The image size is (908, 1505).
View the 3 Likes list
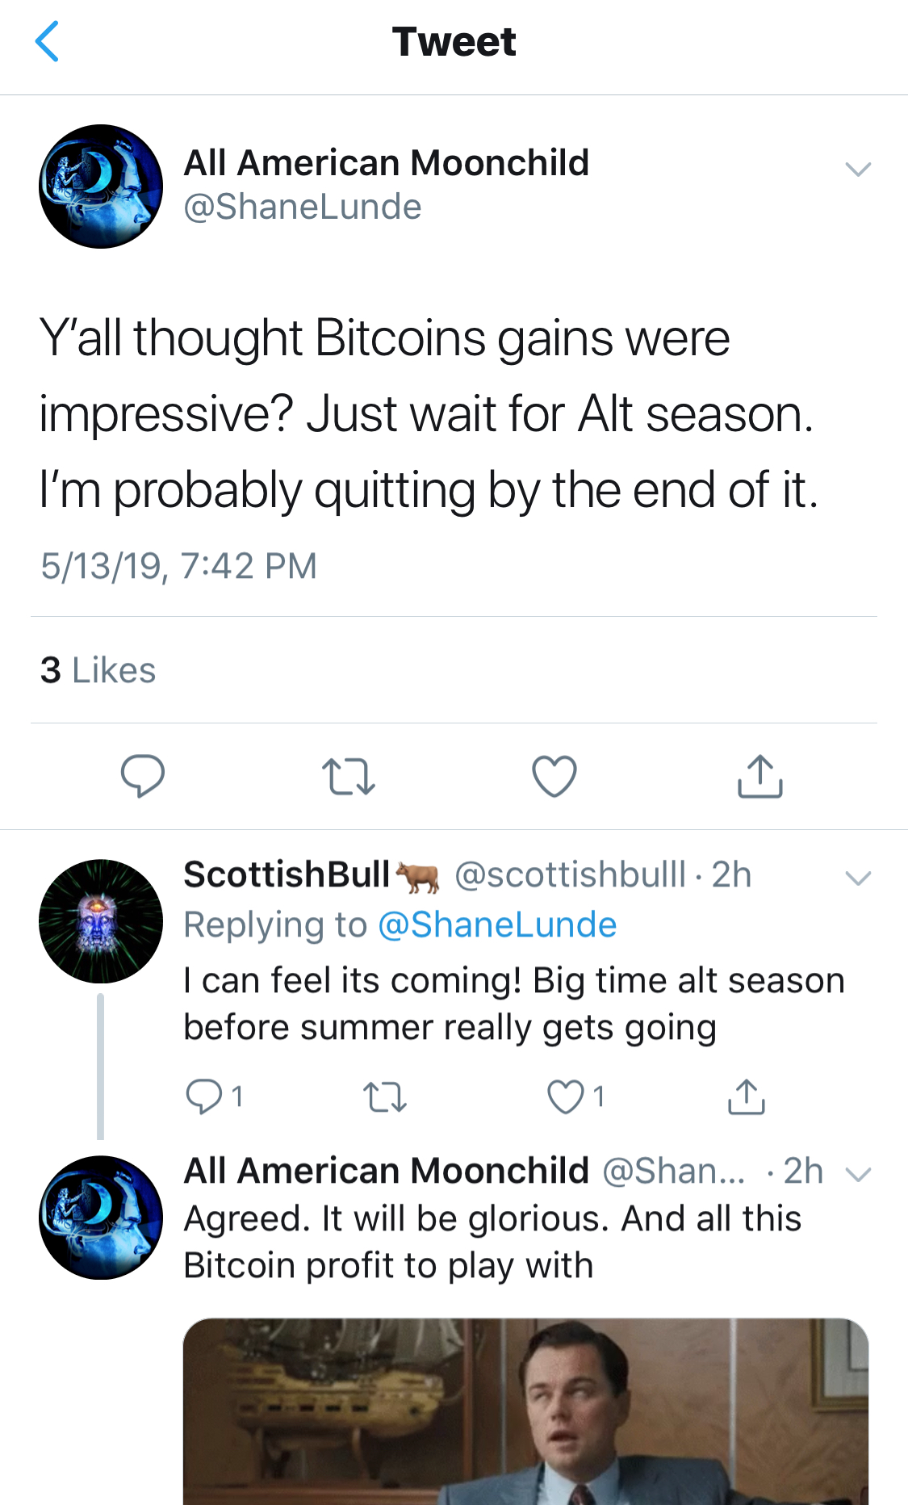[98, 670]
